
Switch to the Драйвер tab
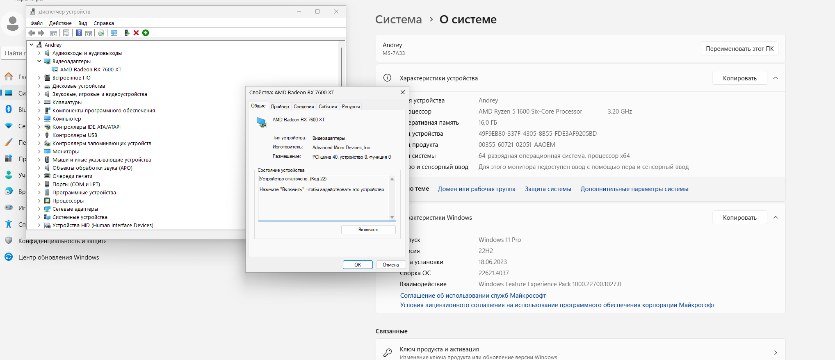[x=280, y=107]
